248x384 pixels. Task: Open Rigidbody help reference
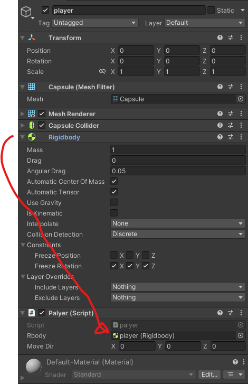[x=220, y=137]
